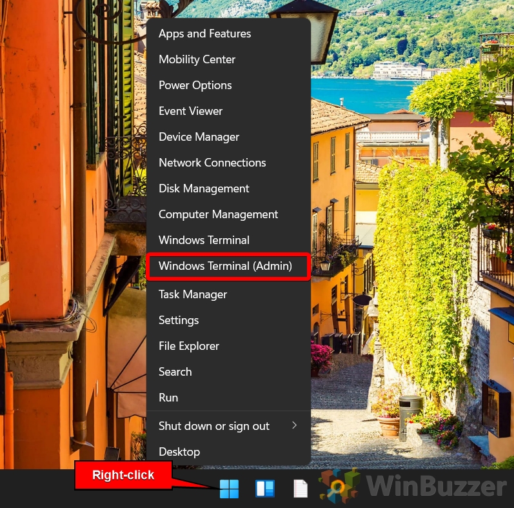The image size is (514, 508).
Task: Launch Event Viewer
Action: pyautogui.click(x=228, y=111)
